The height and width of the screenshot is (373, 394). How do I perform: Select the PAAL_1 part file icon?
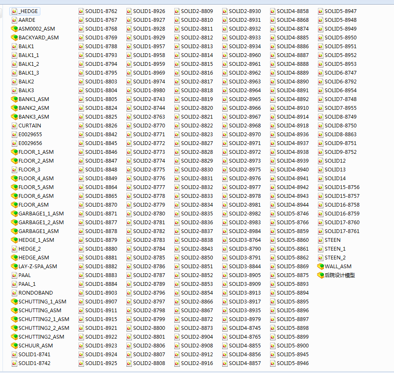point(14,284)
